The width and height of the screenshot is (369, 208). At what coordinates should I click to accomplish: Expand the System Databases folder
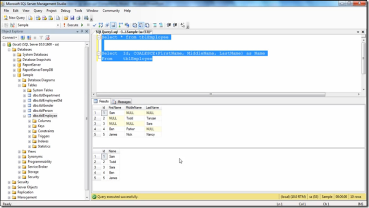coord(14,55)
